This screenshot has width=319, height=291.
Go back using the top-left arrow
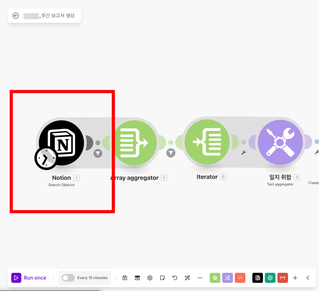16,16
